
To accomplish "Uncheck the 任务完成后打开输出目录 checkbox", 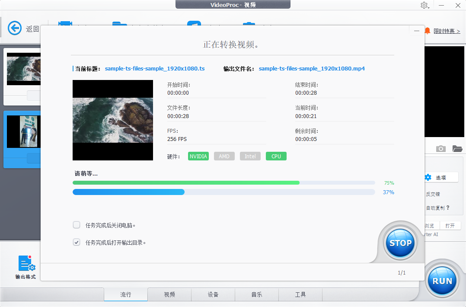I will point(77,242).
